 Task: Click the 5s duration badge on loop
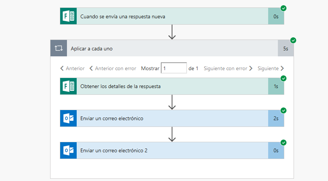click(x=286, y=48)
